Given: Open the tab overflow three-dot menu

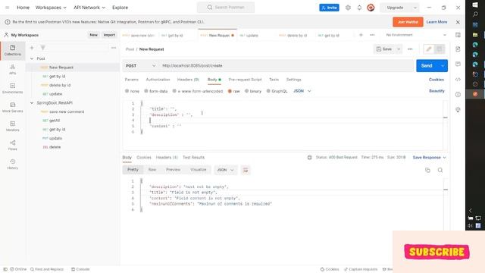Looking at the screenshot, I should coord(372,35).
